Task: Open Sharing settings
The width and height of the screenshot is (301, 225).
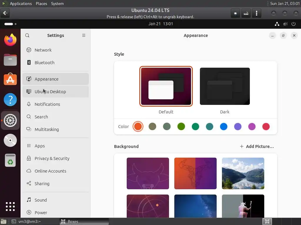Action: [56, 184]
